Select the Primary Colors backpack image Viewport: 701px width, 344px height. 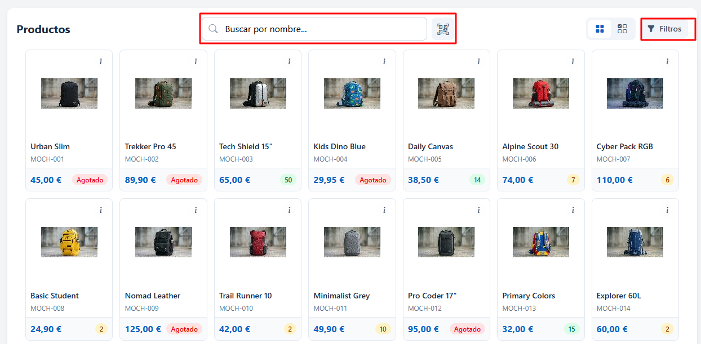[x=541, y=242]
